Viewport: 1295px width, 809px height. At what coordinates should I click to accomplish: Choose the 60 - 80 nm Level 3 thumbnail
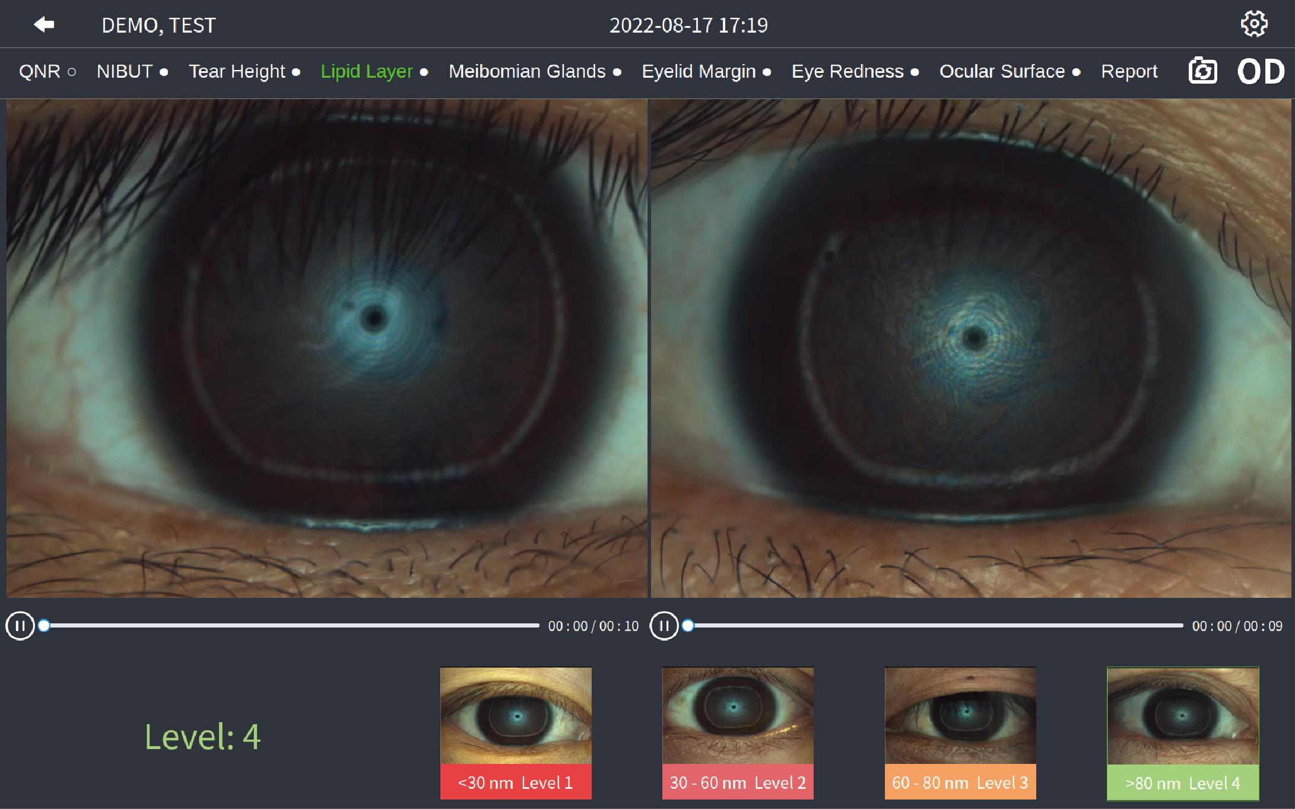960,733
